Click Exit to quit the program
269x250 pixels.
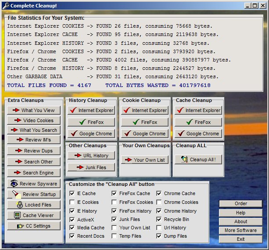[240, 239]
